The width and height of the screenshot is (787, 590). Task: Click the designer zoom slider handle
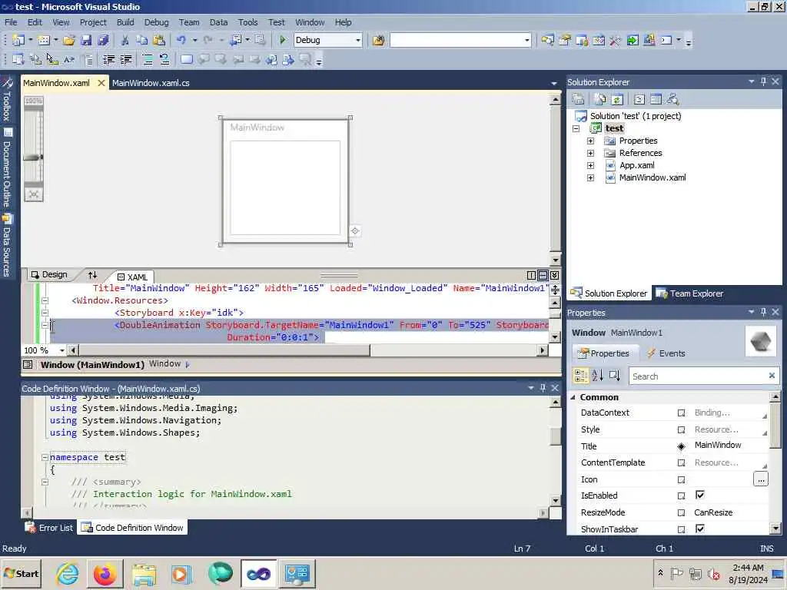(x=33, y=157)
